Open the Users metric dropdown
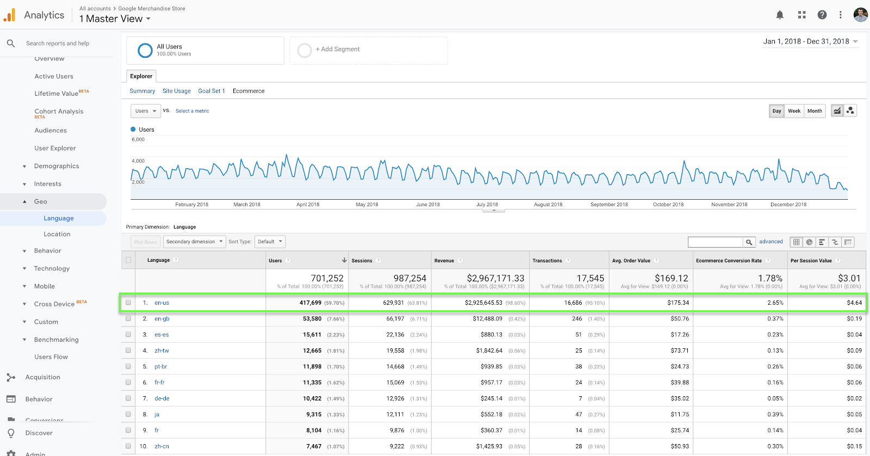This screenshot has height=456, width=870. pyautogui.click(x=146, y=111)
